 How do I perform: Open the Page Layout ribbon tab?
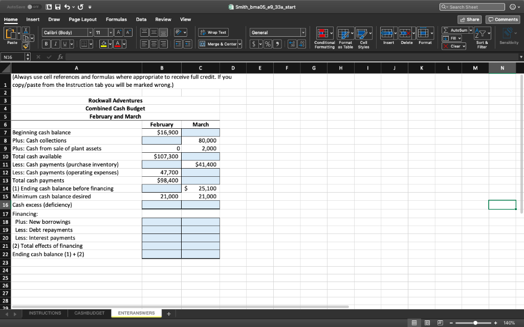82,19
